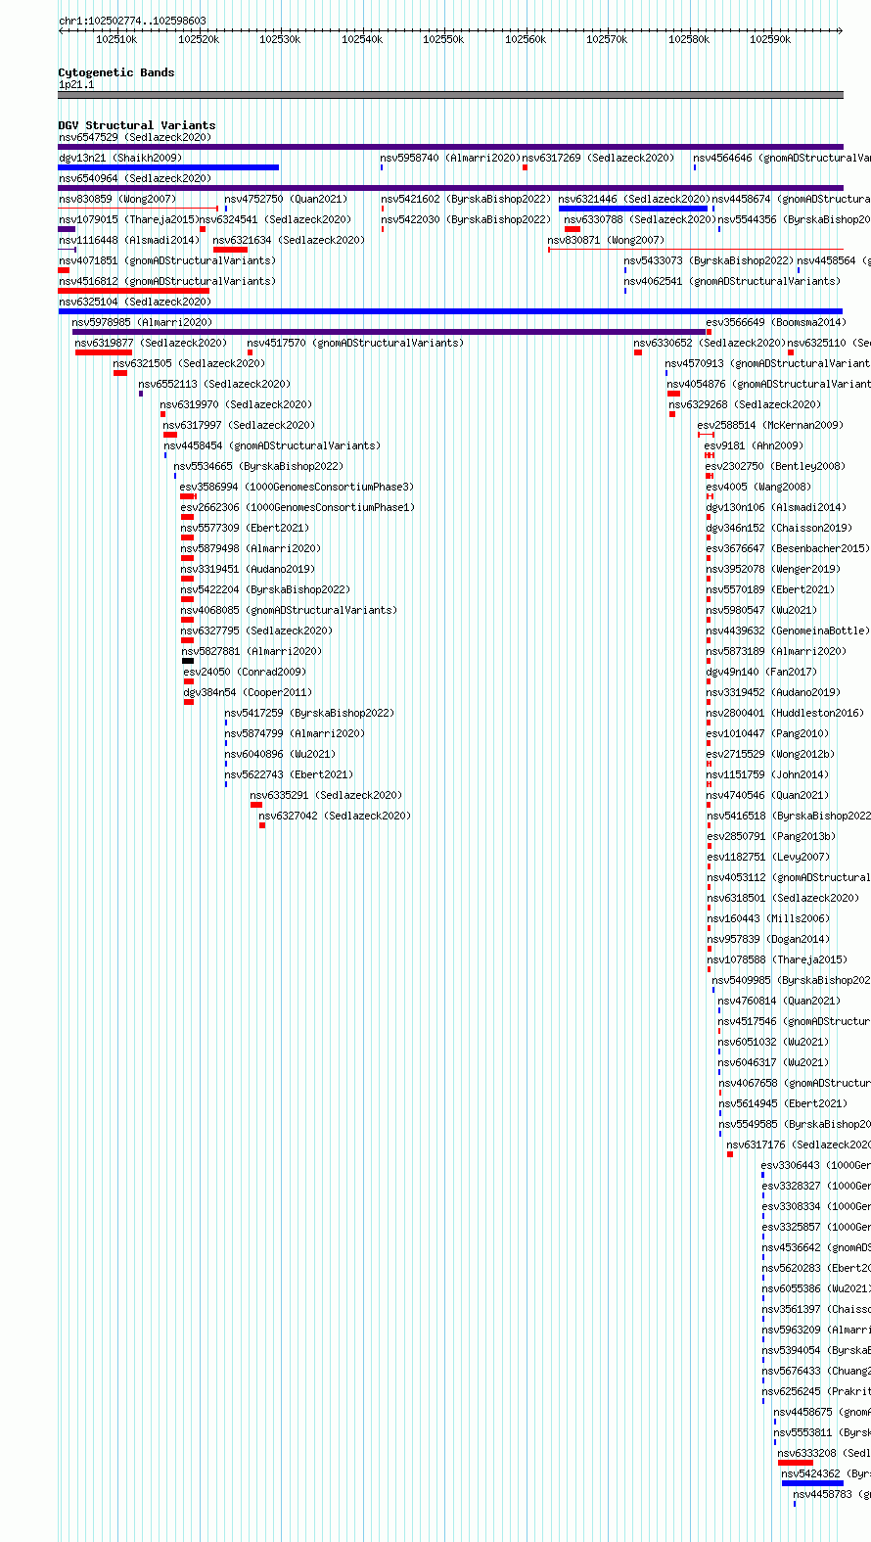Click the nsv6335291 (Sedlazeck2020) label
Image resolution: width=871 pixels, height=1542 pixels.
click(x=326, y=795)
